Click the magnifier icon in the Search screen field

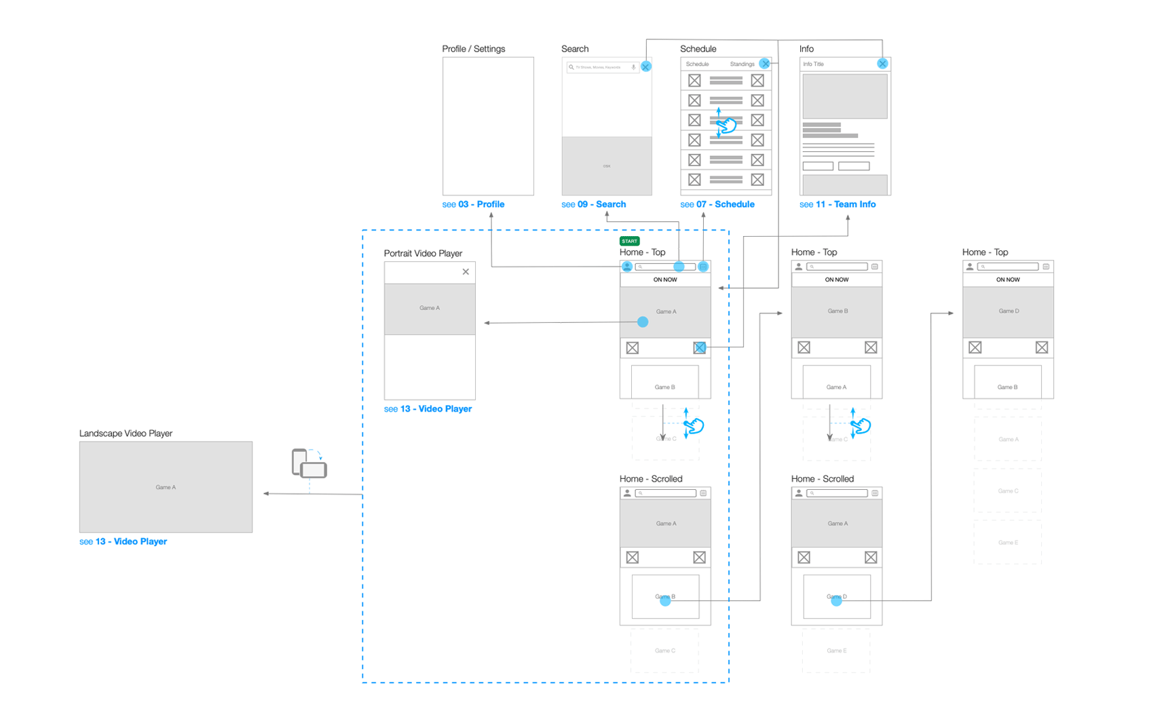pos(571,67)
